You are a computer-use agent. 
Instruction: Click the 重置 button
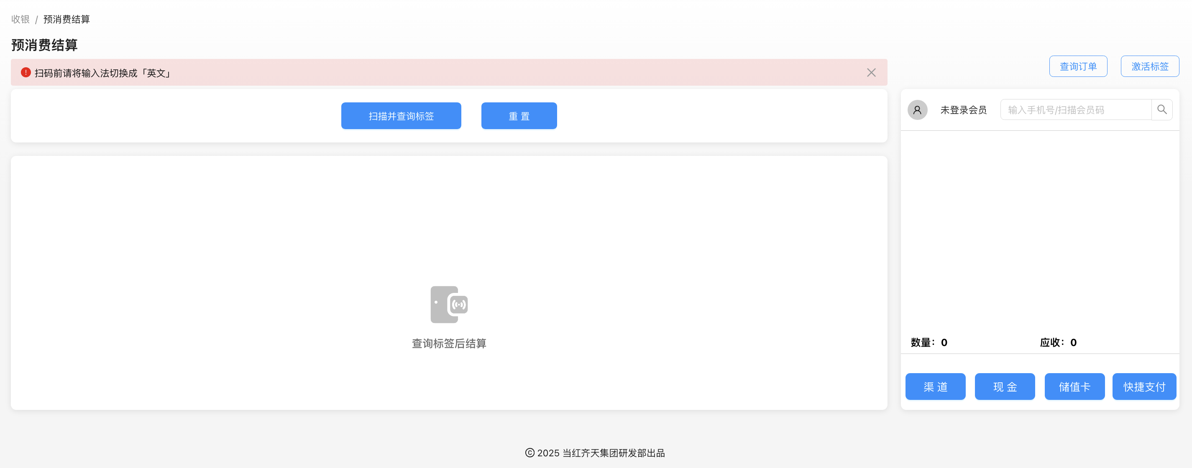[x=519, y=116]
